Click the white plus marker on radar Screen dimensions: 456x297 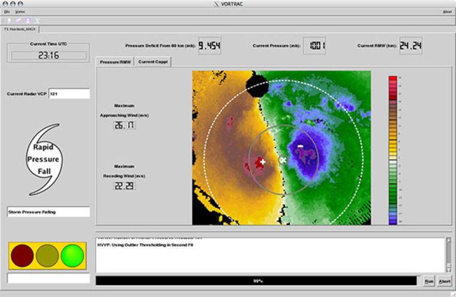pyautogui.click(x=263, y=162)
